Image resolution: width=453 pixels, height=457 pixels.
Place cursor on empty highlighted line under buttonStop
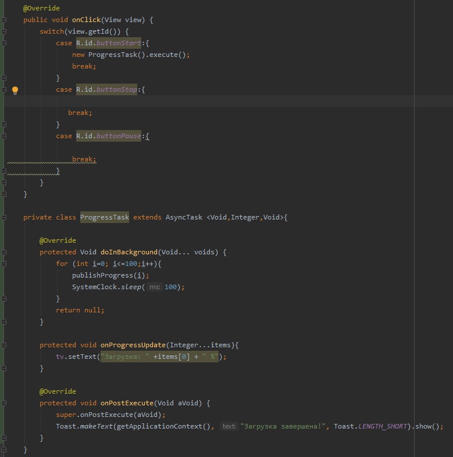tap(229, 101)
